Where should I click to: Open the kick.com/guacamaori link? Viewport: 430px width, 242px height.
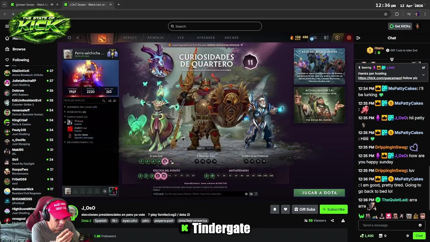point(380,78)
